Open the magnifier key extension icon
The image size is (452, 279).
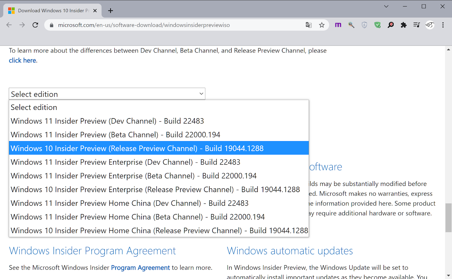[x=351, y=25]
